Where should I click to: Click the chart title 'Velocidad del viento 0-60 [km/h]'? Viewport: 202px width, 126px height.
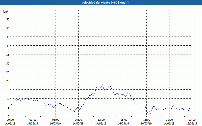click(105, 3)
